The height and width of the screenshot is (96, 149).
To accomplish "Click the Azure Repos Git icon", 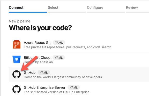I will pos(17,44).
